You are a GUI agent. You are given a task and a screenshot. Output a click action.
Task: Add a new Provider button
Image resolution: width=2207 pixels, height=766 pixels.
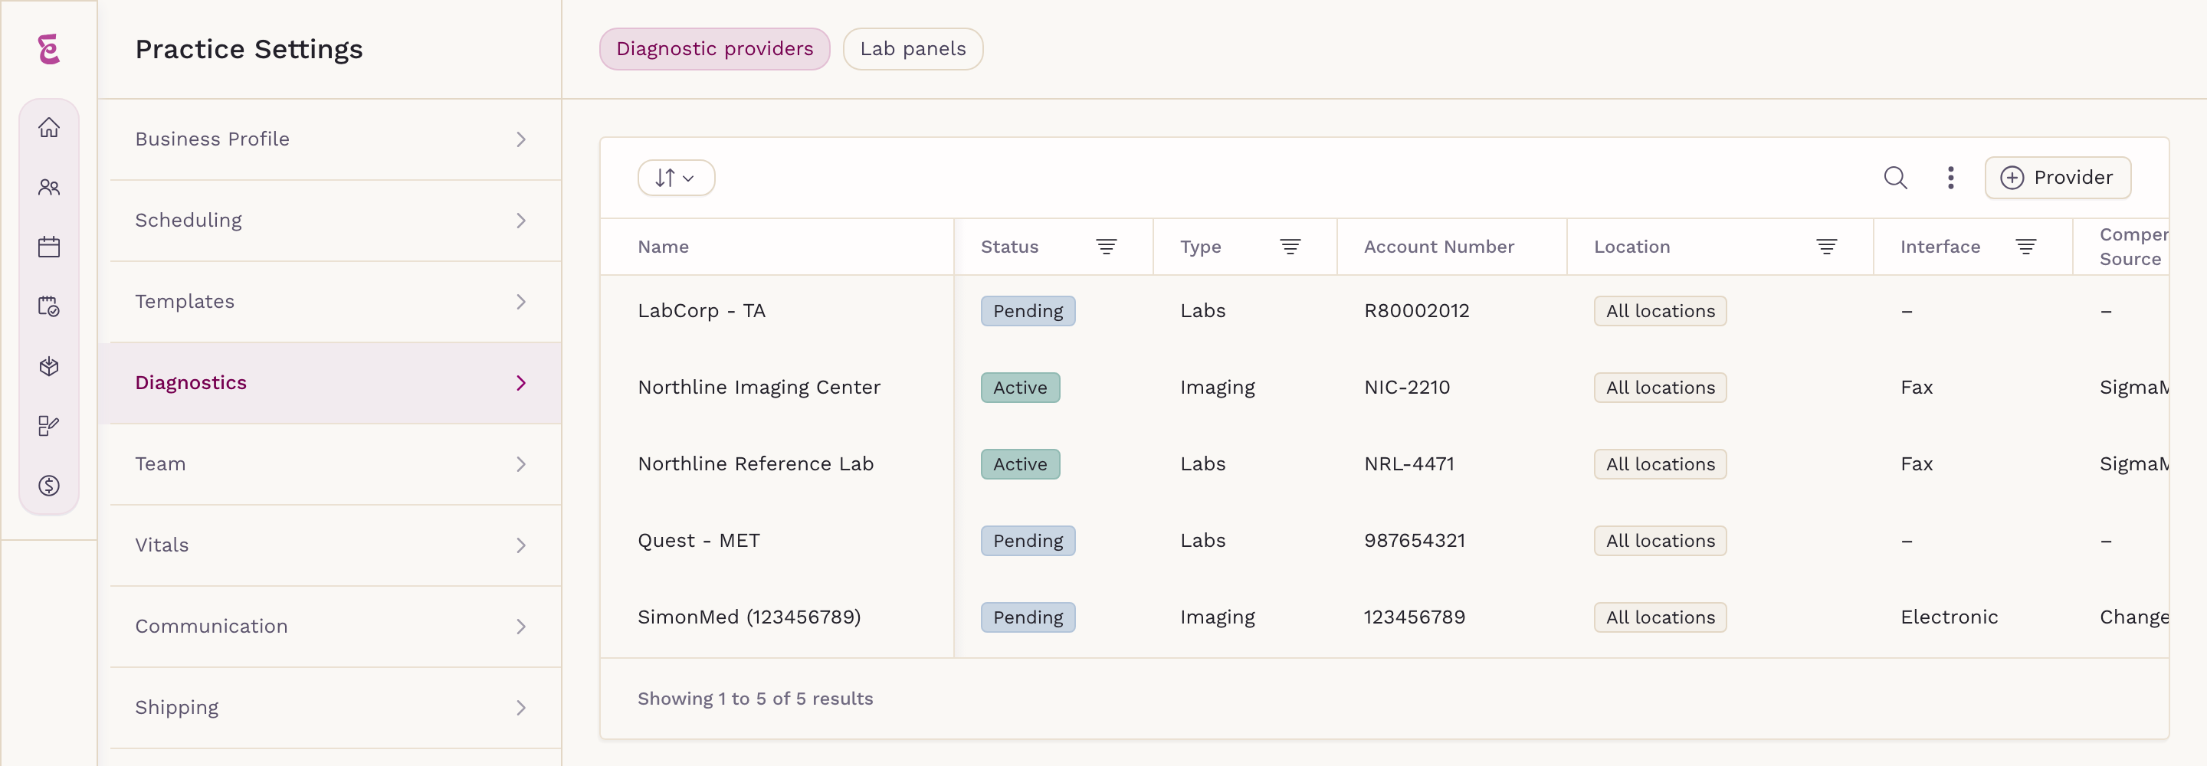point(2057,178)
